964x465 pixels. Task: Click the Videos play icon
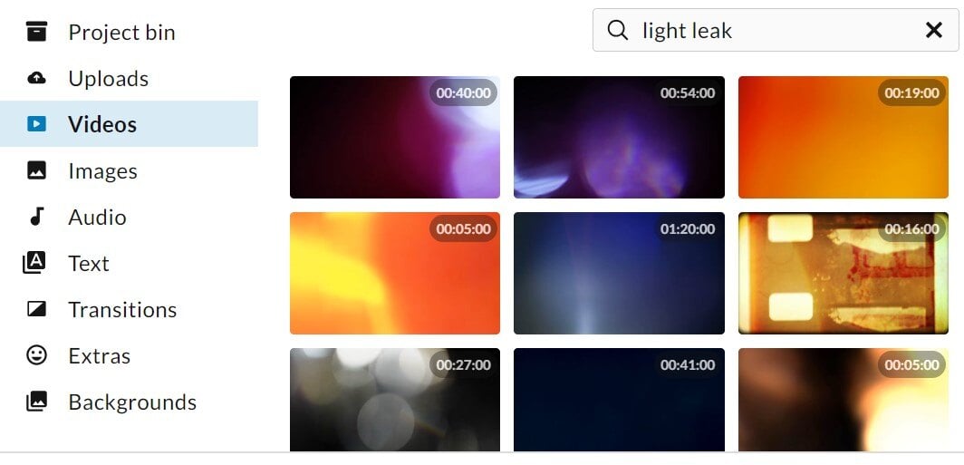click(37, 124)
